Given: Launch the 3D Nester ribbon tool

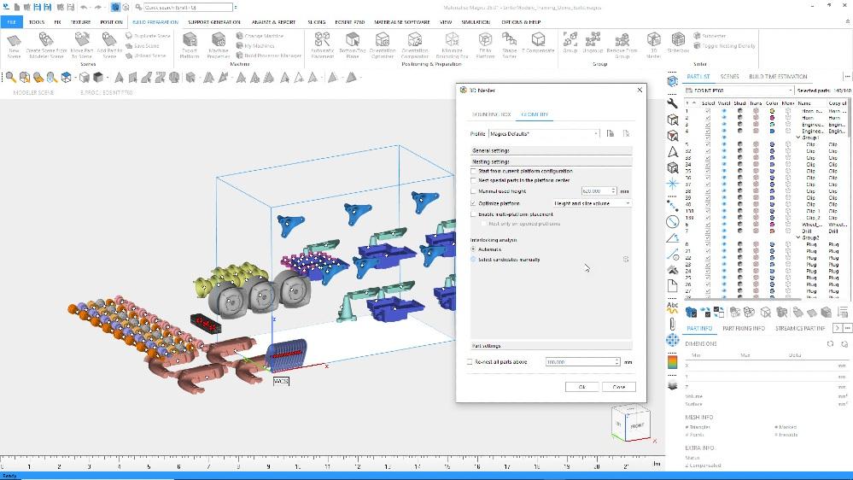Looking at the screenshot, I should [653, 45].
